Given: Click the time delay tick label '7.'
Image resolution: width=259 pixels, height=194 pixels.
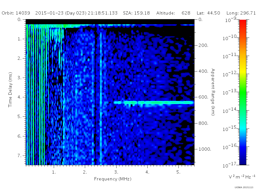Looking at the screenshot, I should pyautogui.click(x=19, y=156).
